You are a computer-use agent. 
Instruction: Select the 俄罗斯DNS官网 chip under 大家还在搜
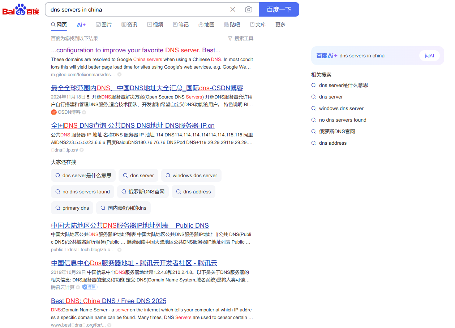pyautogui.click(x=143, y=192)
